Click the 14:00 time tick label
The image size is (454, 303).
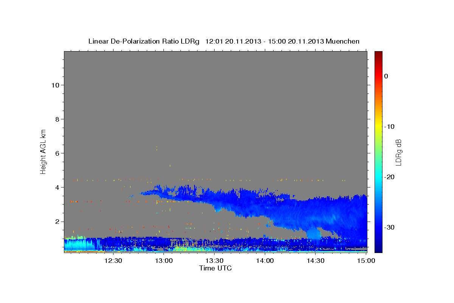pos(265,261)
